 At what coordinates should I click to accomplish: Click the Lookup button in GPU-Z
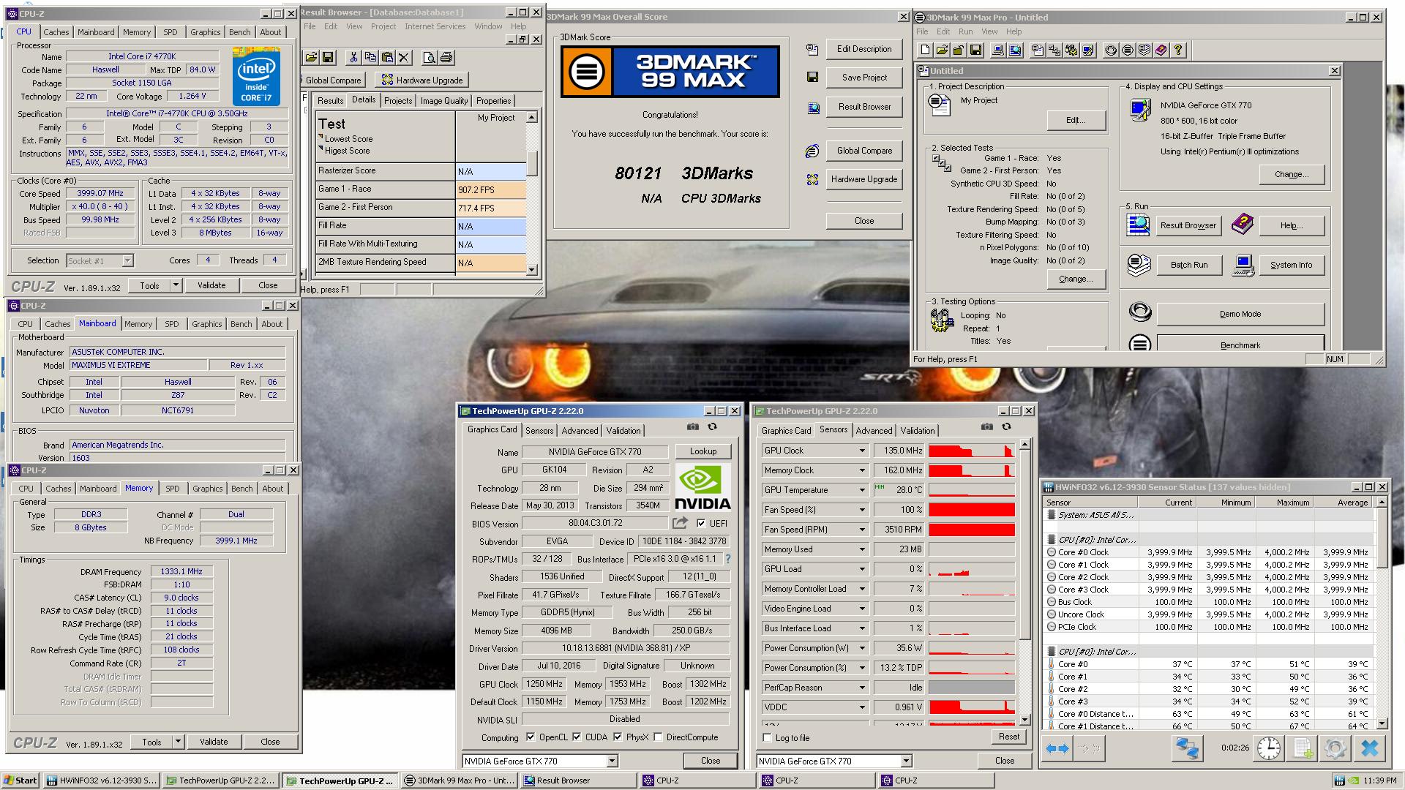point(702,451)
